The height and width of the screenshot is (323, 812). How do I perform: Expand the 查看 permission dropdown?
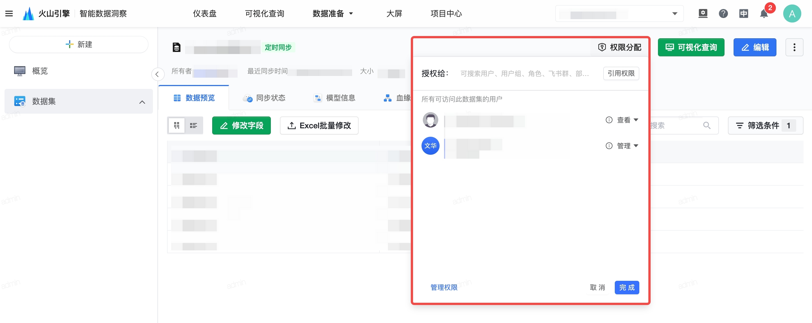pos(627,120)
